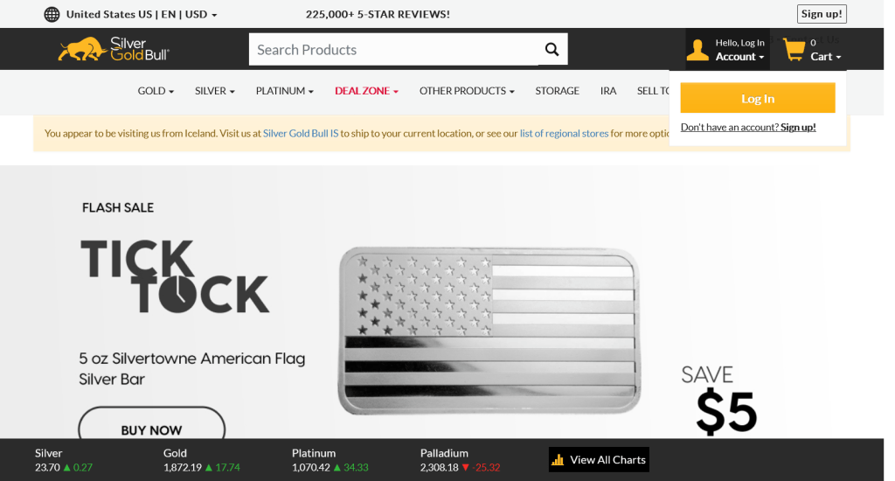The width and height of the screenshot is (895, 481).
Task: Open the DEAL ZONE menu
Action: point(366,91)
